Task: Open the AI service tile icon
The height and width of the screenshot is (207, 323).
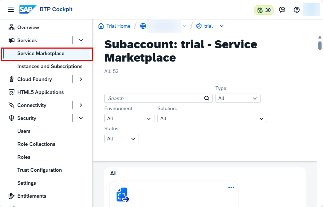Action: point(123,194)
